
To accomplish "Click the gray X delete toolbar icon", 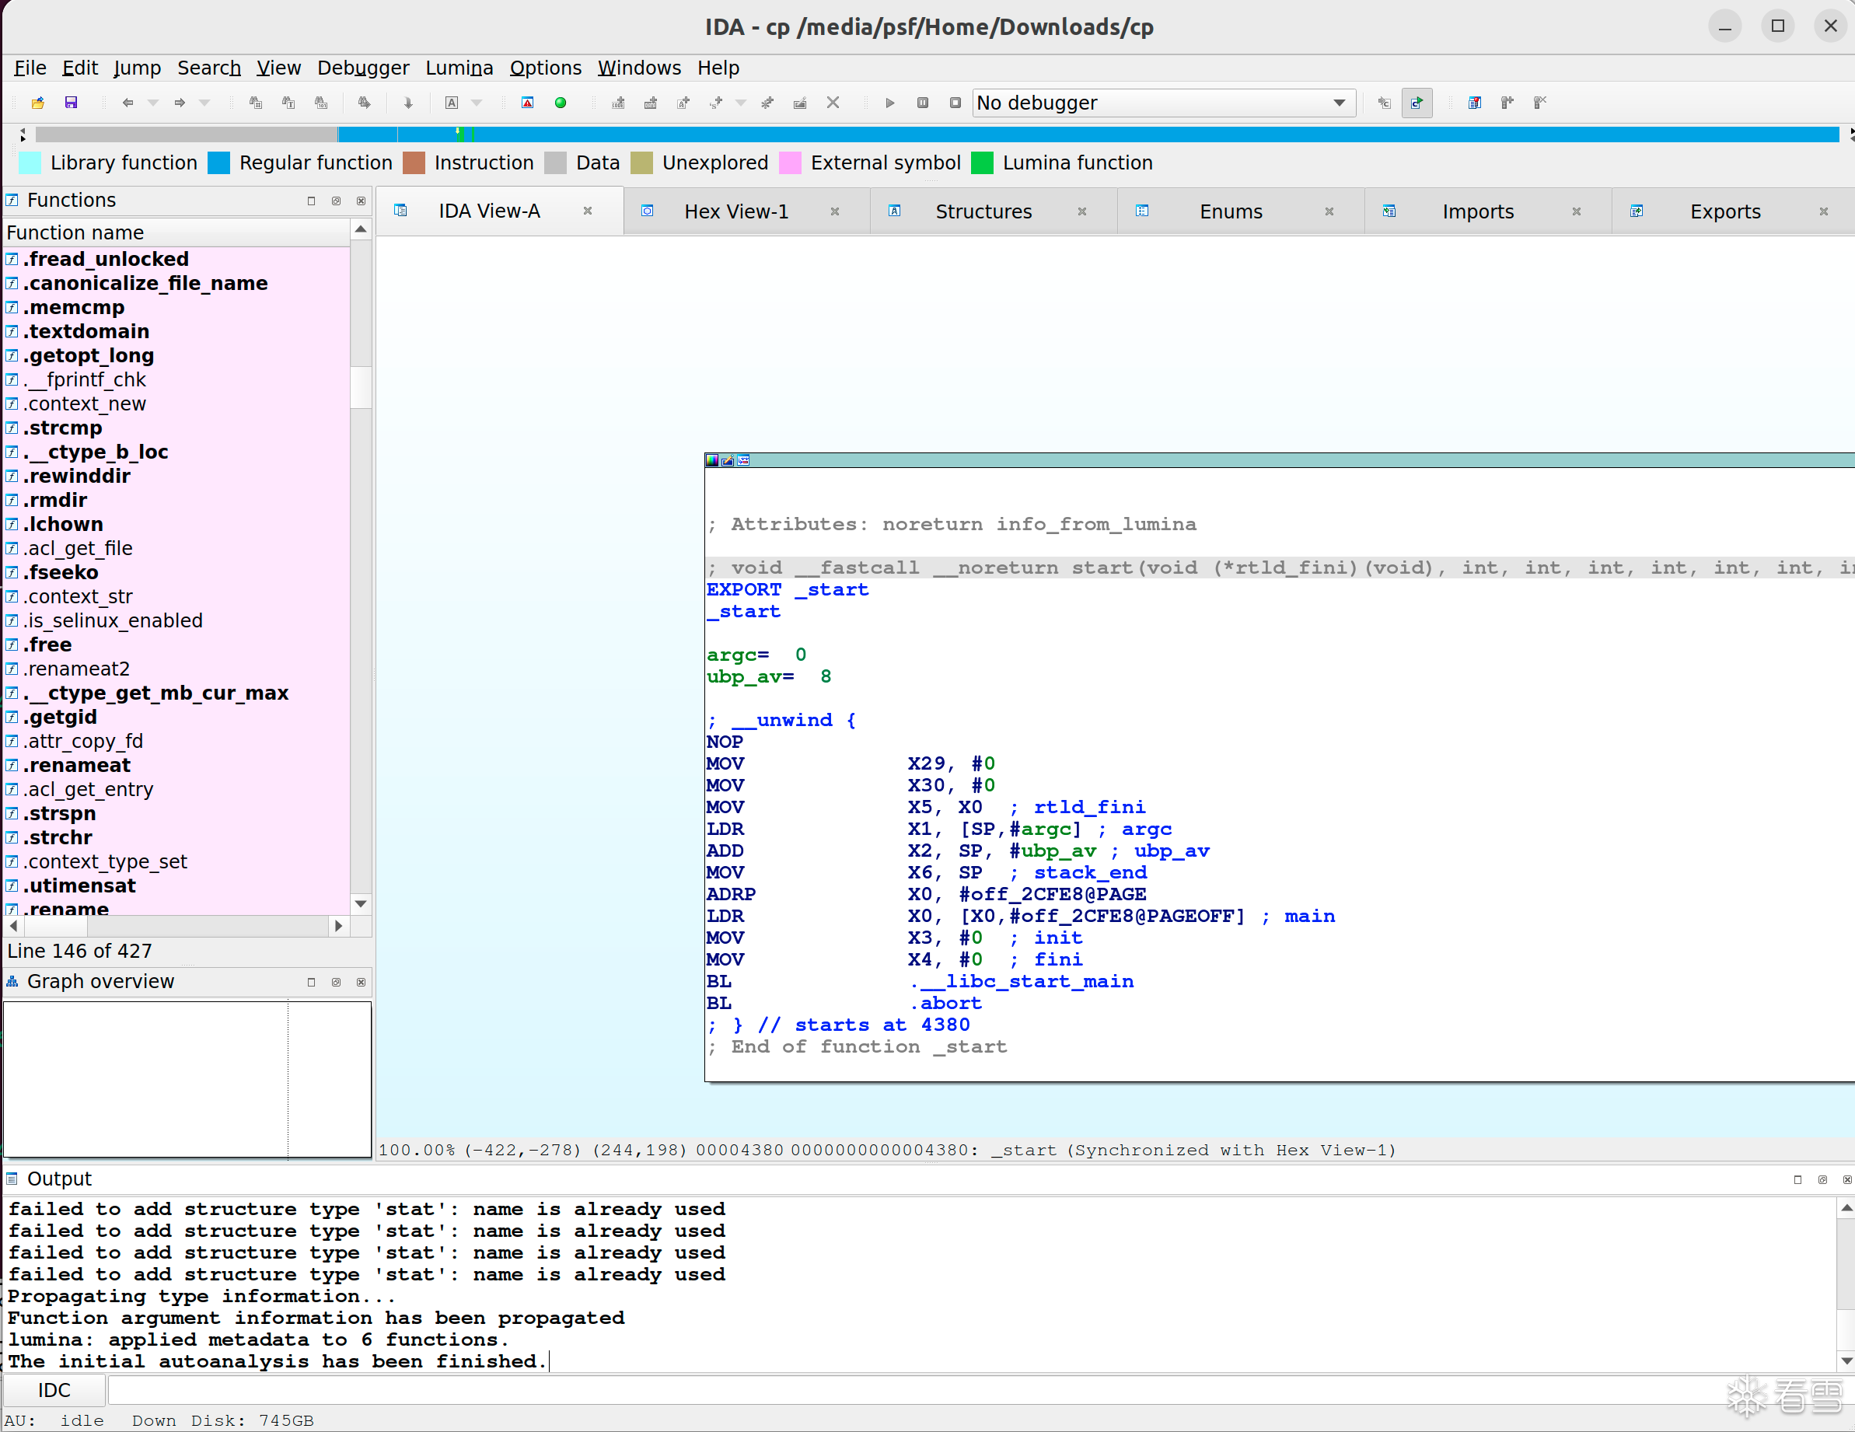I will click(833, 103).
